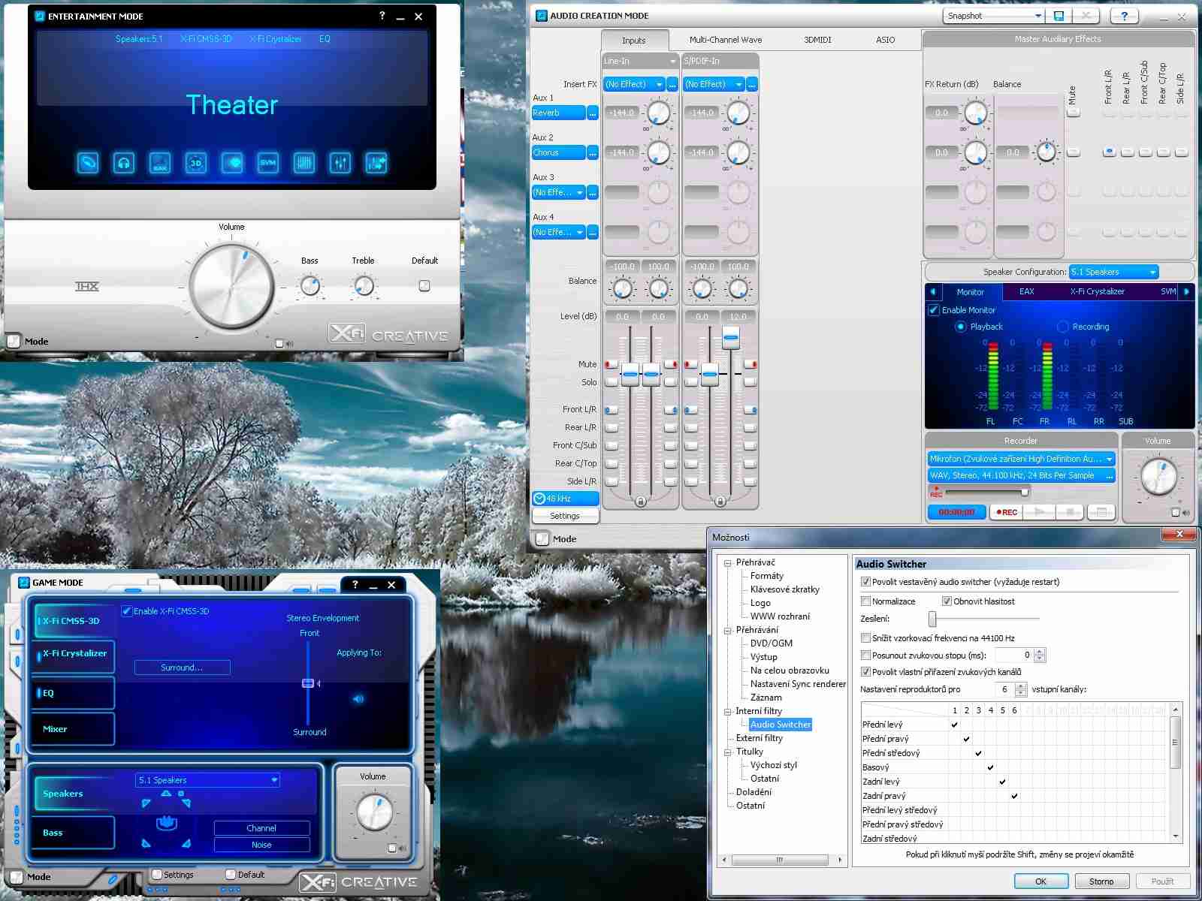This screenshot has width=1202, height=901.
Task: Select the Recording radio button
Action: (x=1062, y=327)
